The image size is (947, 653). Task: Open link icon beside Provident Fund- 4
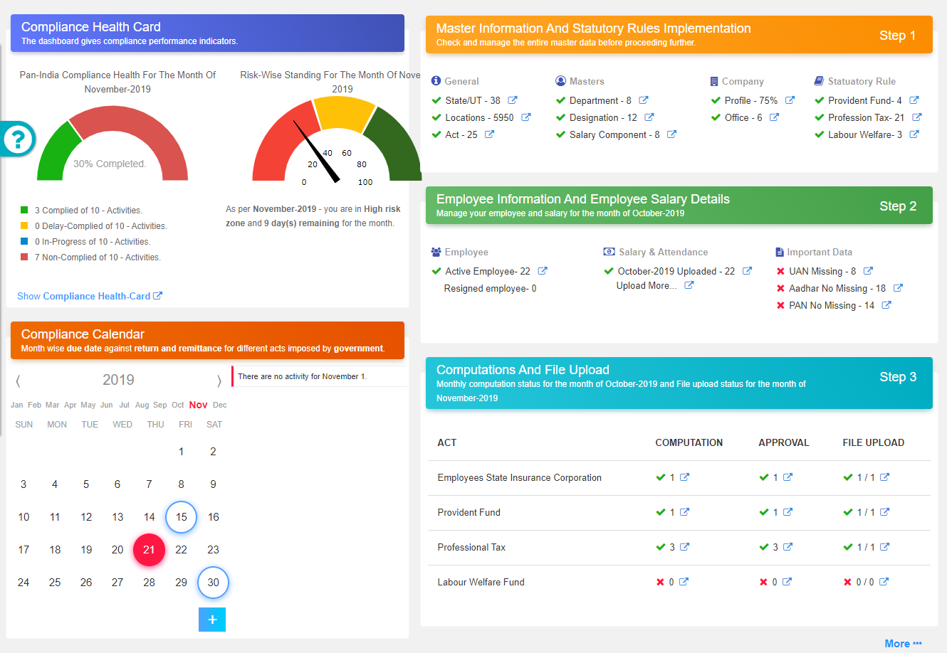(914, 100)
